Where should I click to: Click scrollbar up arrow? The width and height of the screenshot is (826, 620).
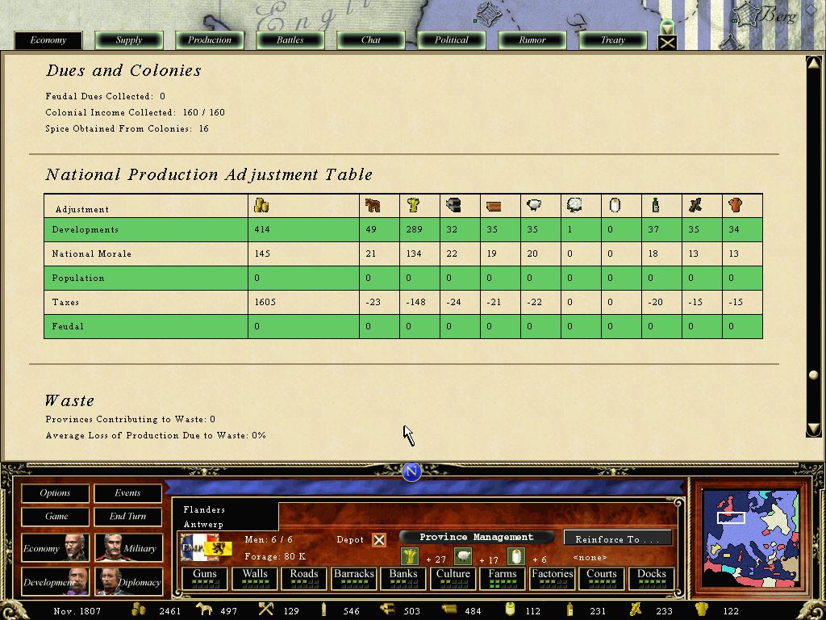[x=813, y=63]
